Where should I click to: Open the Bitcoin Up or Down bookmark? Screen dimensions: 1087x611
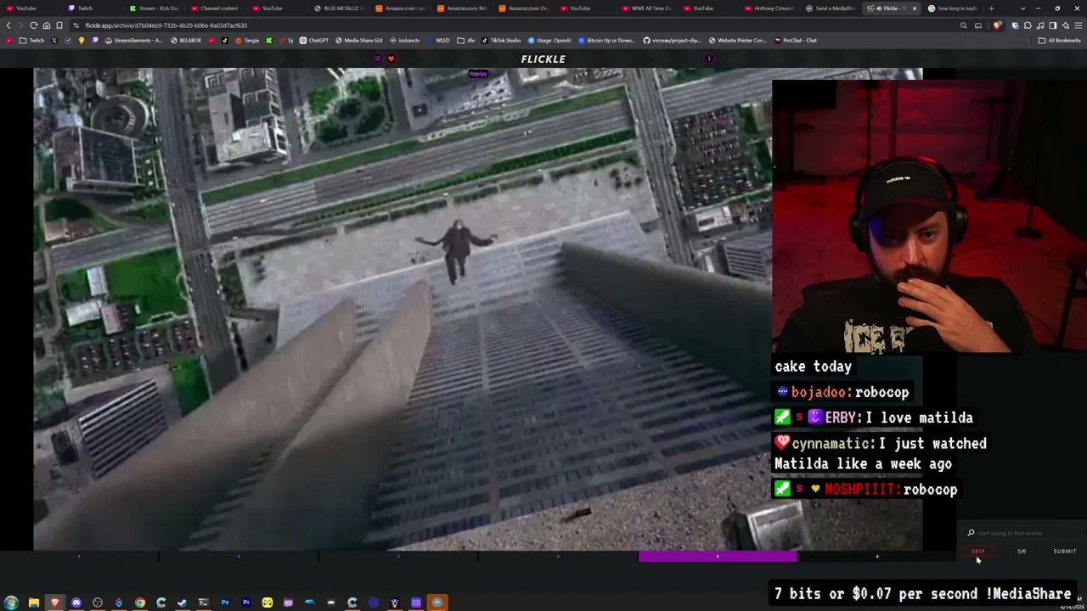pos(606,40)
